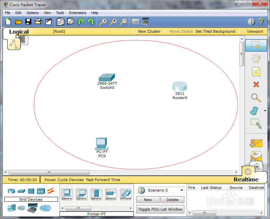
Task: Add a Simple PDU envelope
Action: pos(256,143)
